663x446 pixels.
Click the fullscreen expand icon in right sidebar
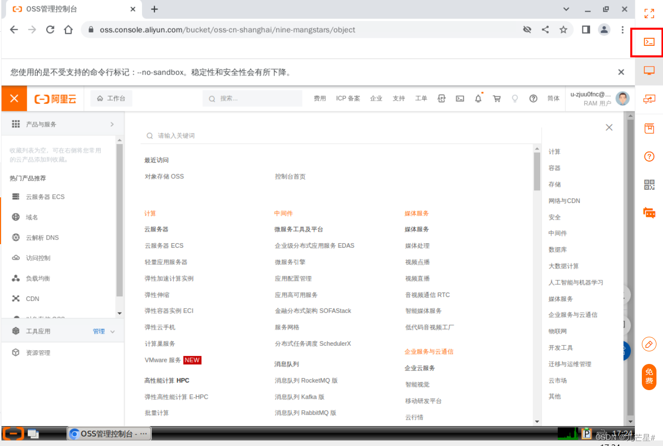(649, 14)
